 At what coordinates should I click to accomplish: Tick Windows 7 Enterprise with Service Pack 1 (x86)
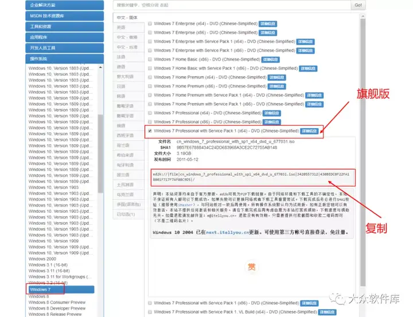click(150, 50)
